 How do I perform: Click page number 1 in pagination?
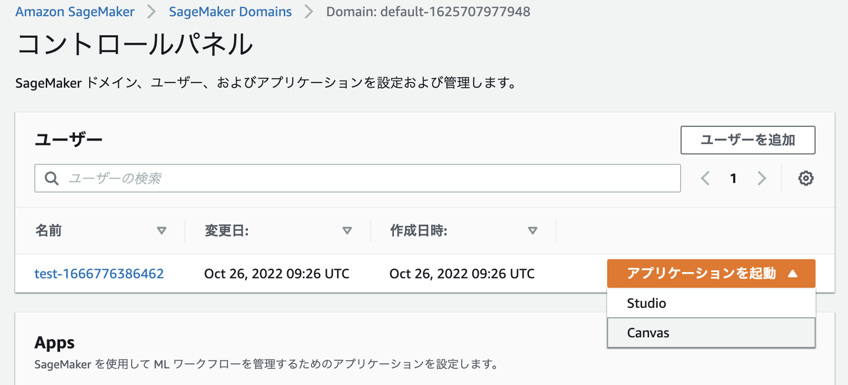733,178
